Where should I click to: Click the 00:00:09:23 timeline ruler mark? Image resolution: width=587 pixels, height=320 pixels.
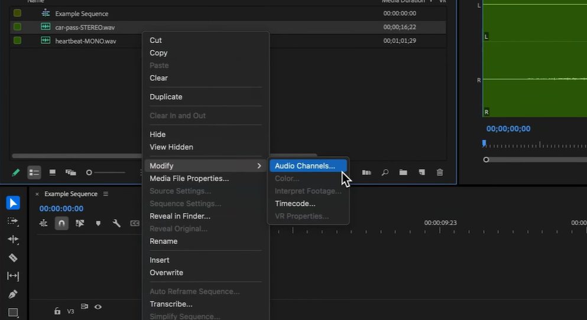440,223
